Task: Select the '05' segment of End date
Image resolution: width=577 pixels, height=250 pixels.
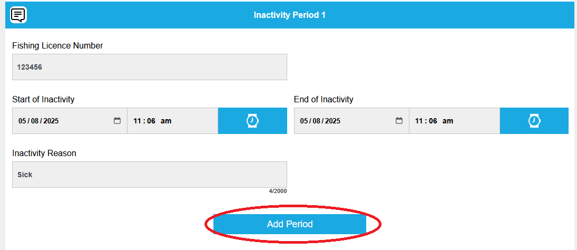Action: tap(304, 121)
